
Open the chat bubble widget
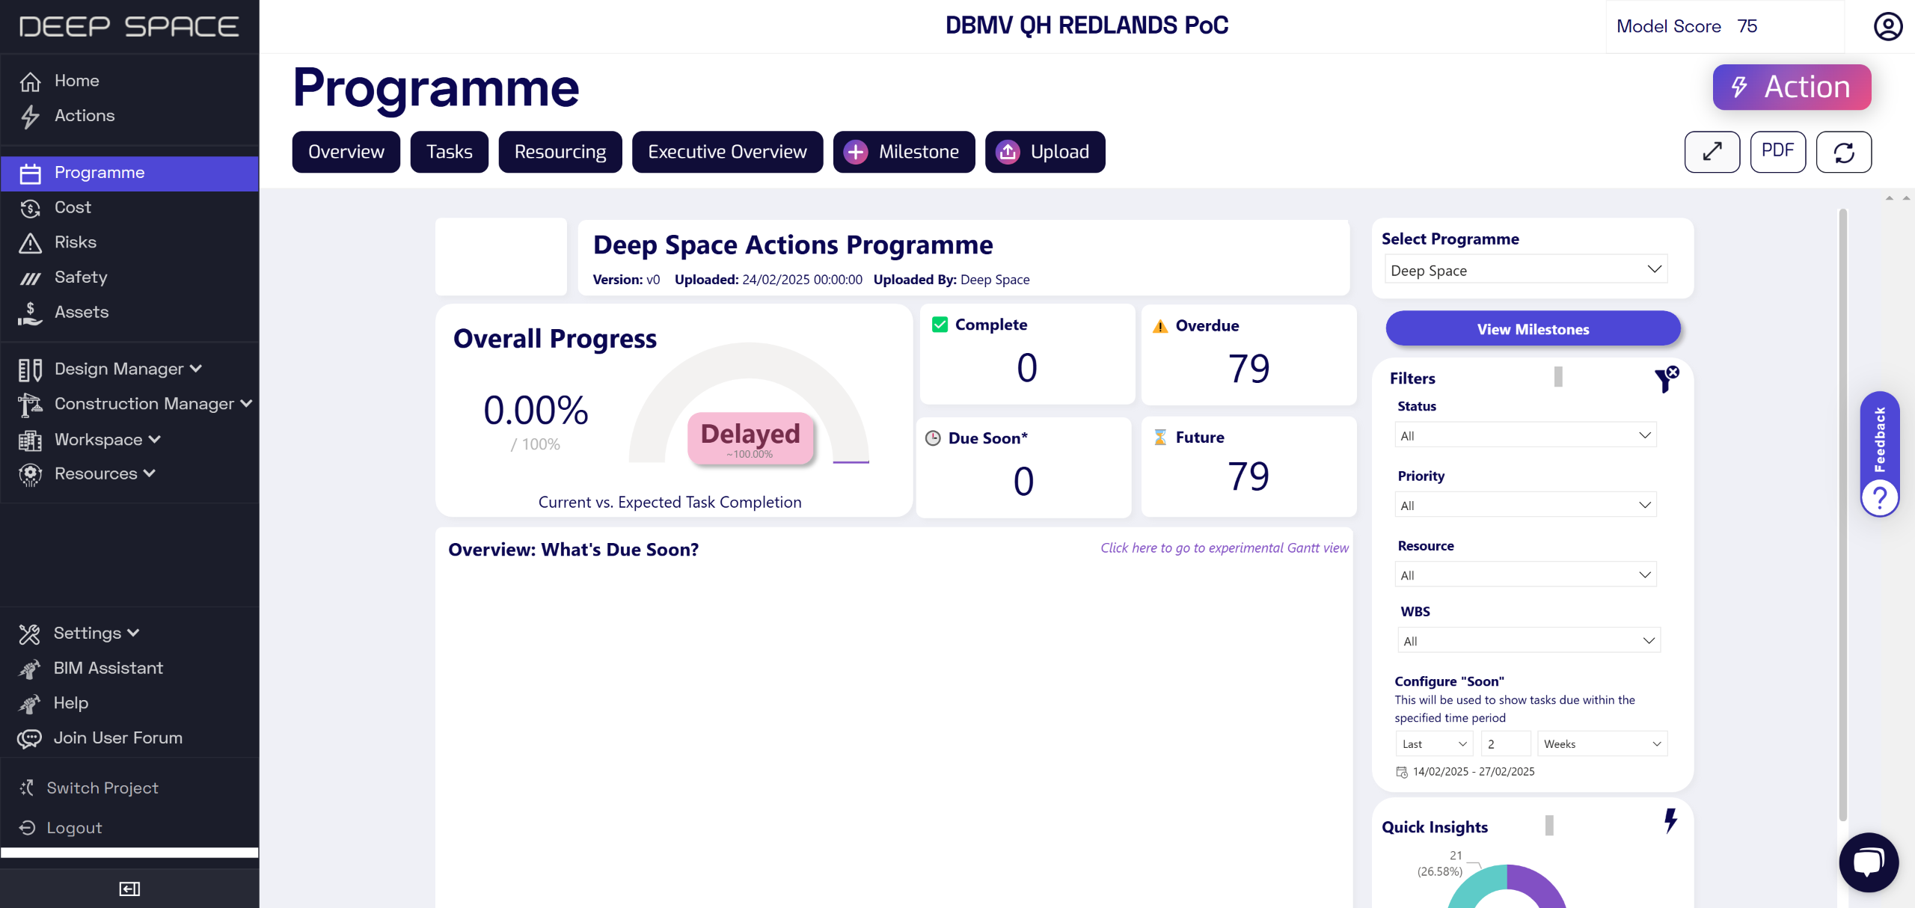tap(1868, 862)
